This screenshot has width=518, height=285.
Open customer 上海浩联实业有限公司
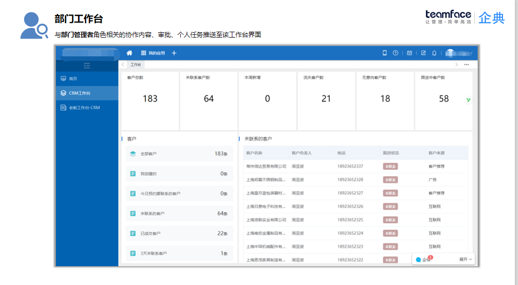click(x=266, y=220)
